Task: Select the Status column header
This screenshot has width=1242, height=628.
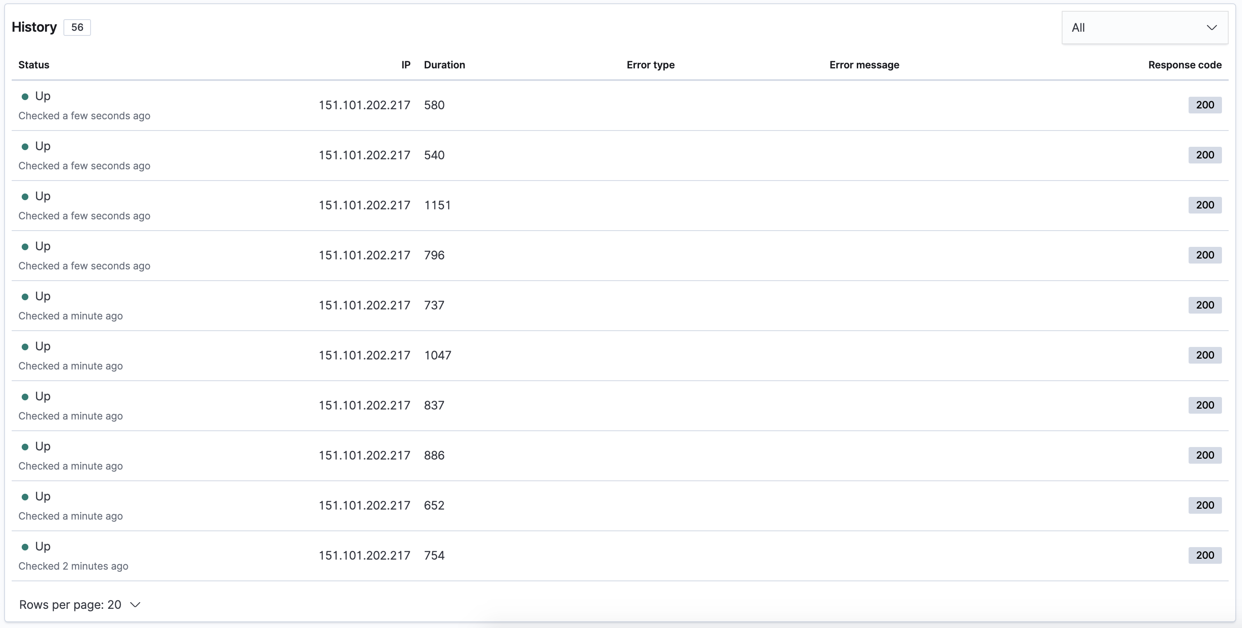Action: 33,65
